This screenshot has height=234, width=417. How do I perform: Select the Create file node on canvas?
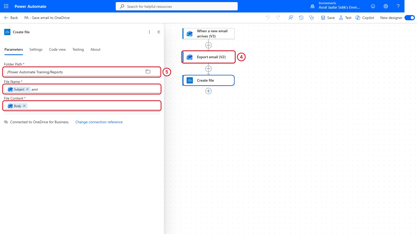coord(208,80)
